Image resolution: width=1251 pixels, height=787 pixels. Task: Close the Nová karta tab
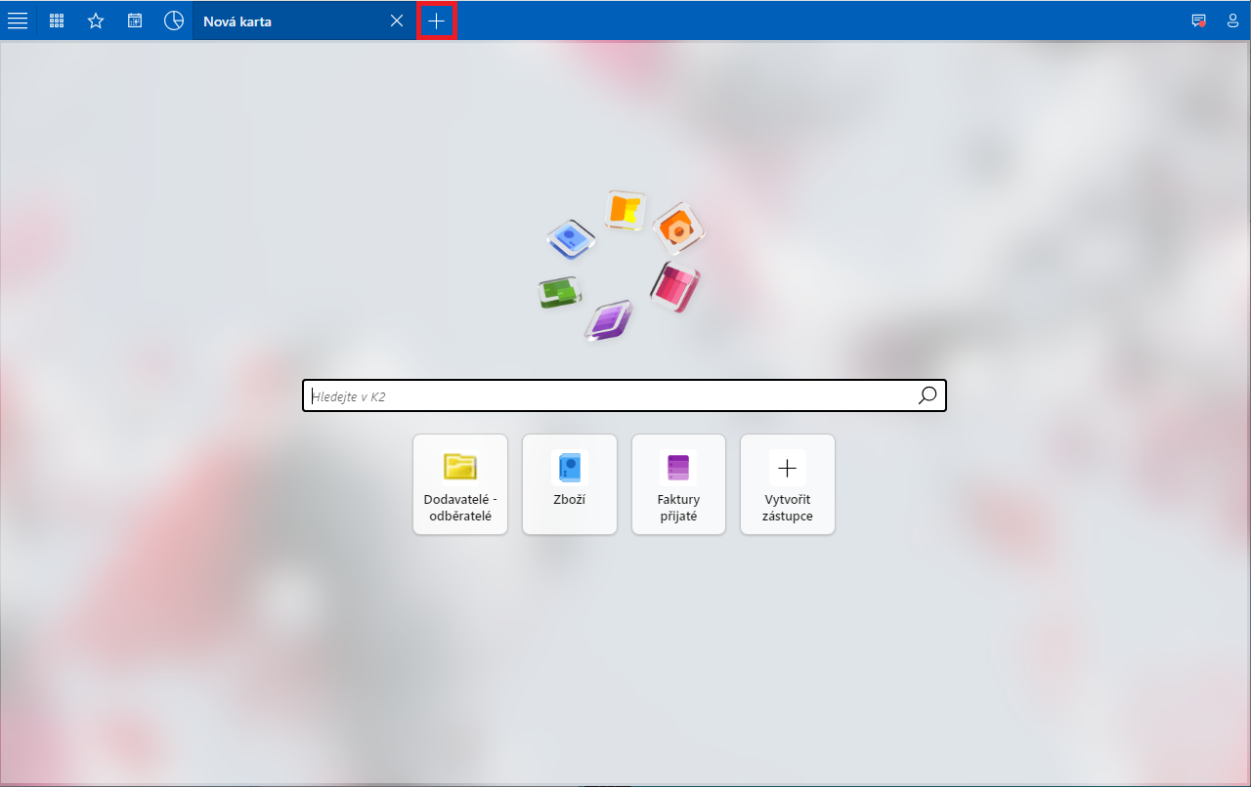click(397, 21)
